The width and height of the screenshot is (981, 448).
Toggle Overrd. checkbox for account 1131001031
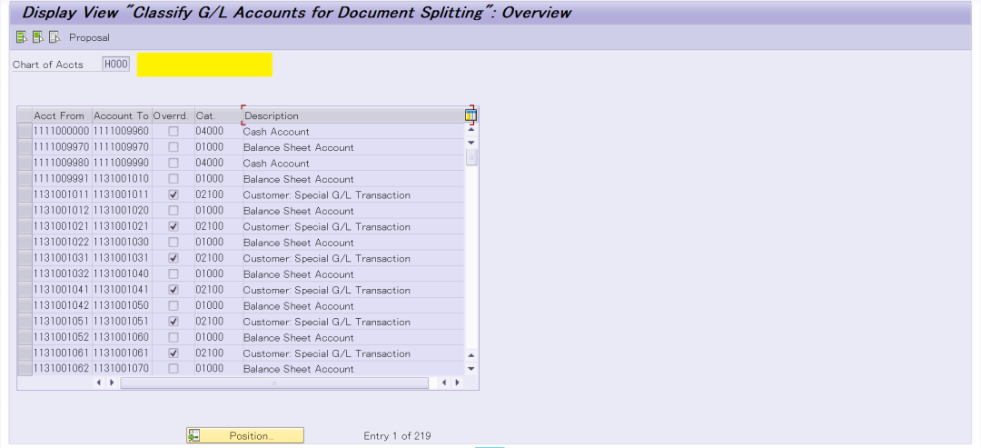pyautogui.click(x=173, y=258)
